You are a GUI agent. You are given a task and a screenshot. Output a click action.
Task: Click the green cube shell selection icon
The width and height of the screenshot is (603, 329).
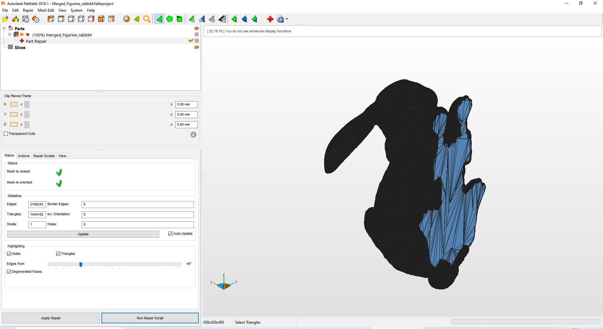[180, 19]
